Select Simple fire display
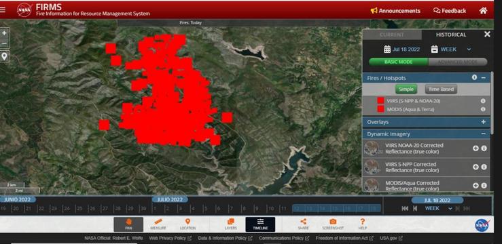502x244 pixels. (406, 89)
